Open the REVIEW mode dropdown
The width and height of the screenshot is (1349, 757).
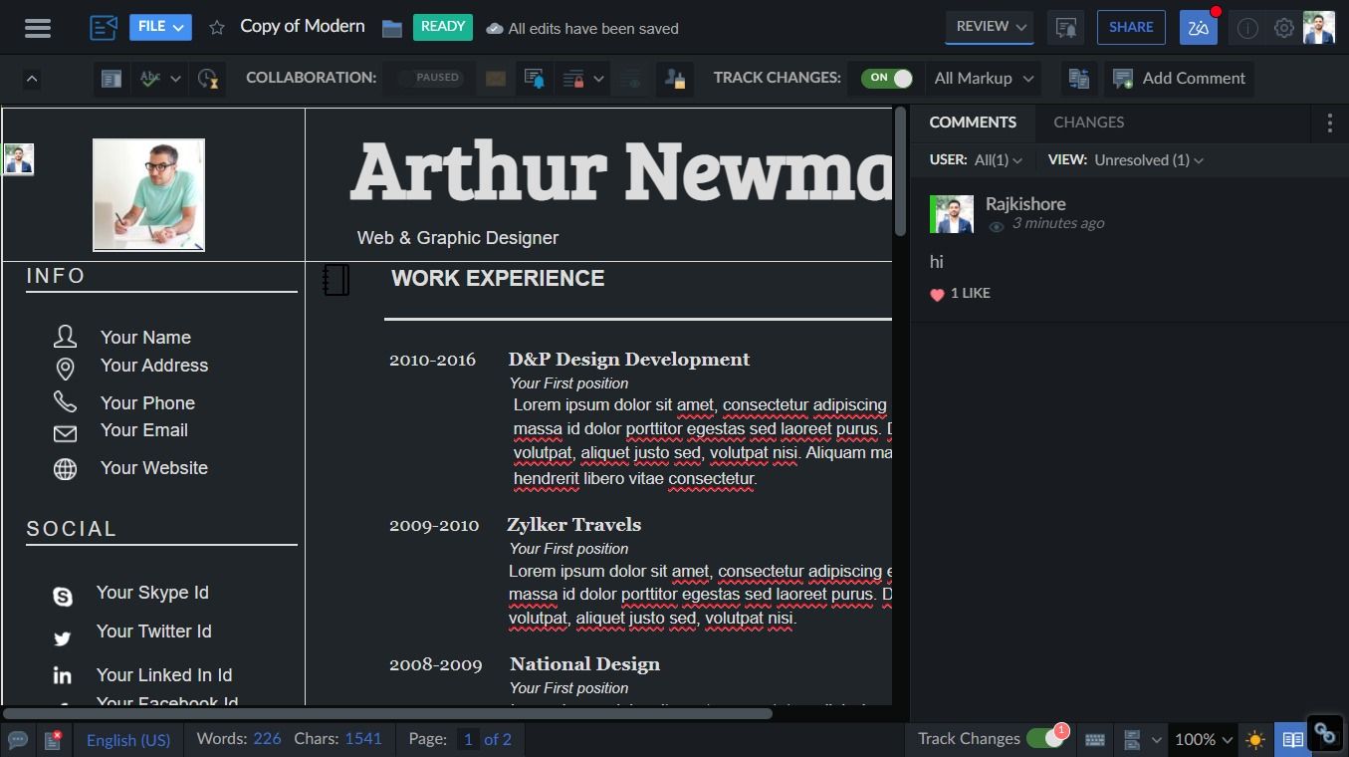click(990, 27)
